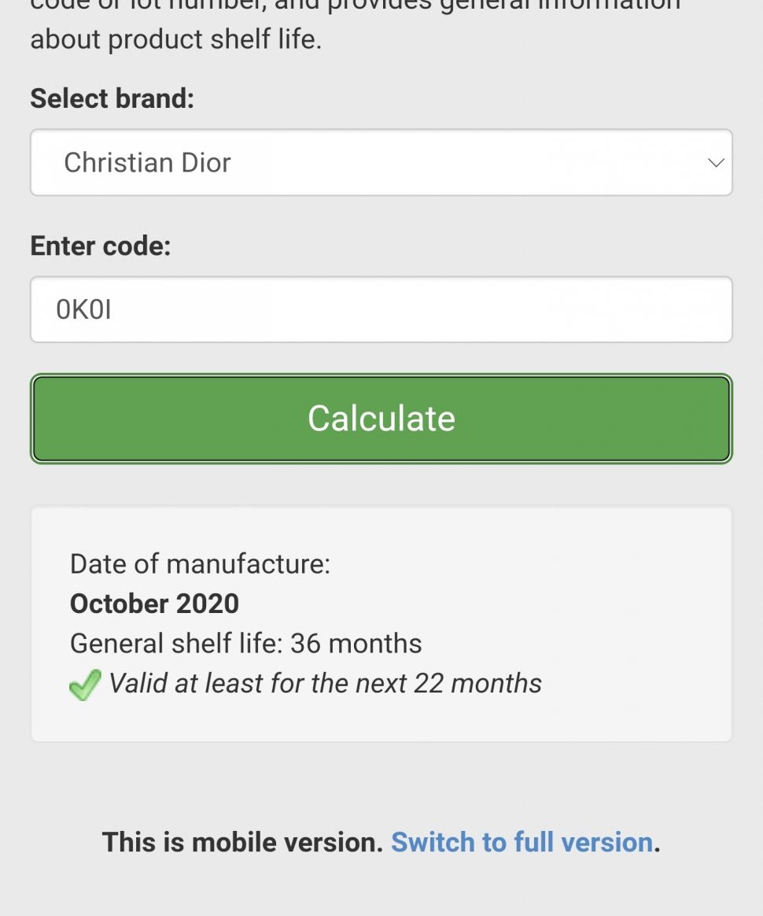This screenshot has height=916, width=763.
Task: Click into the 0K0I code field
Action: pyautogui.click(x=381, y=309)
